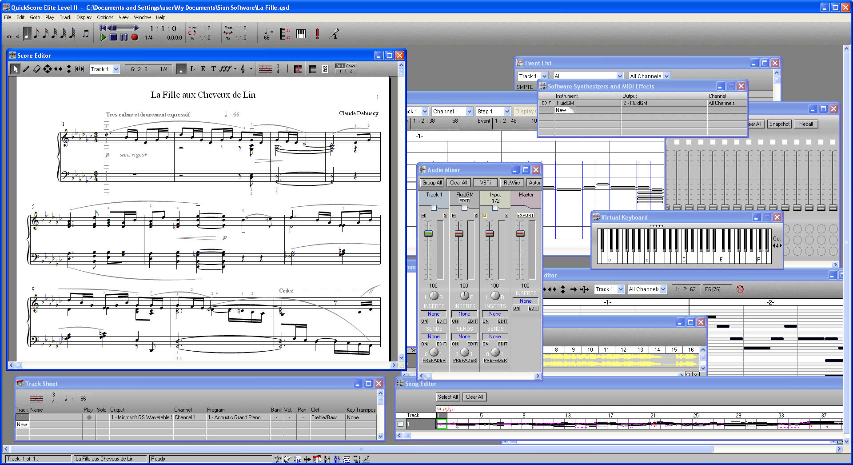The width and height of the screenshot is (853, 465).
Task: Mute the FluidGM channel in Audio Mixer
Action: [454, 215]
